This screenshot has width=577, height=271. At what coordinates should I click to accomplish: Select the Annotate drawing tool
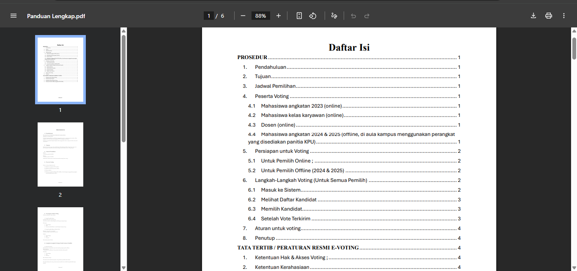[x=334, y=15]
